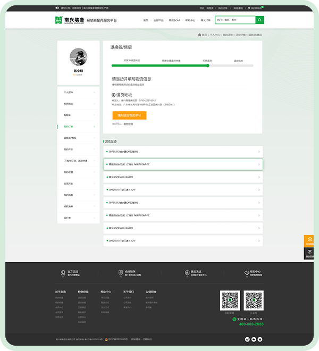The image size is (319, 351).
Task: Click in the header search input field
Action: coord(234,20)
